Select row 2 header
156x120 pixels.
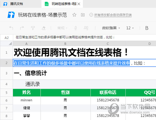pos(7,63)
